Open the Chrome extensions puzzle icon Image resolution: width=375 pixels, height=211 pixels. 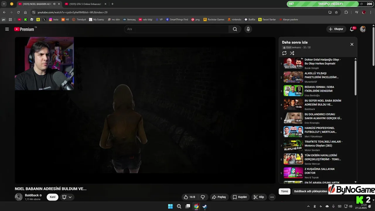(346, 12)
